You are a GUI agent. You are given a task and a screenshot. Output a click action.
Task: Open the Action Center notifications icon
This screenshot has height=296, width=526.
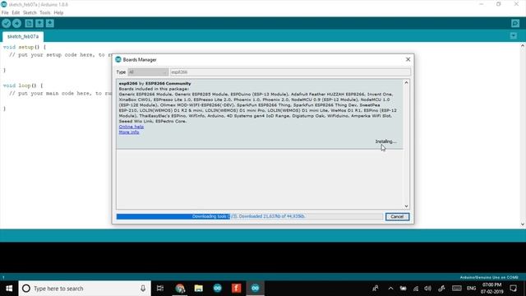(x=513, y=289)
